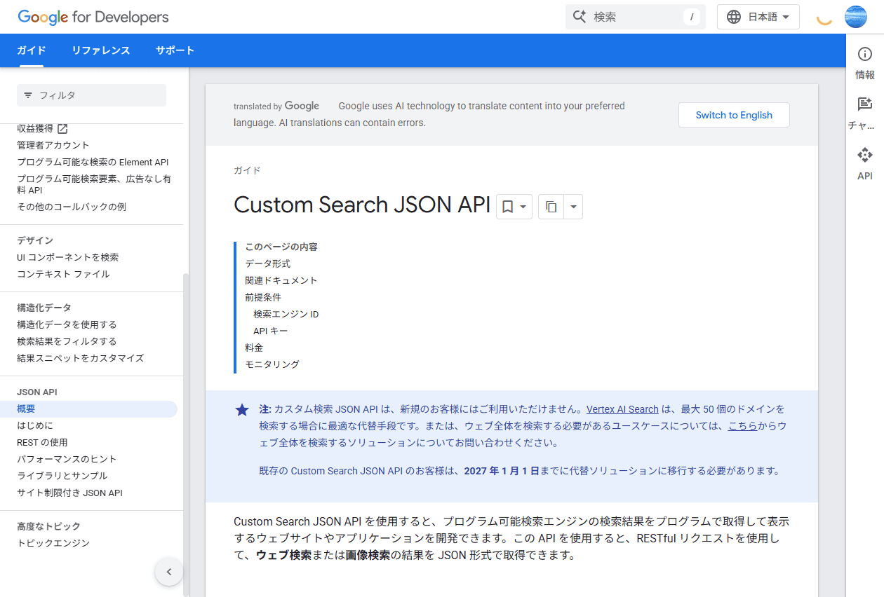884x597 pixels.
Task: Open パフォーマンスのヒント
Action: (67, 459)
